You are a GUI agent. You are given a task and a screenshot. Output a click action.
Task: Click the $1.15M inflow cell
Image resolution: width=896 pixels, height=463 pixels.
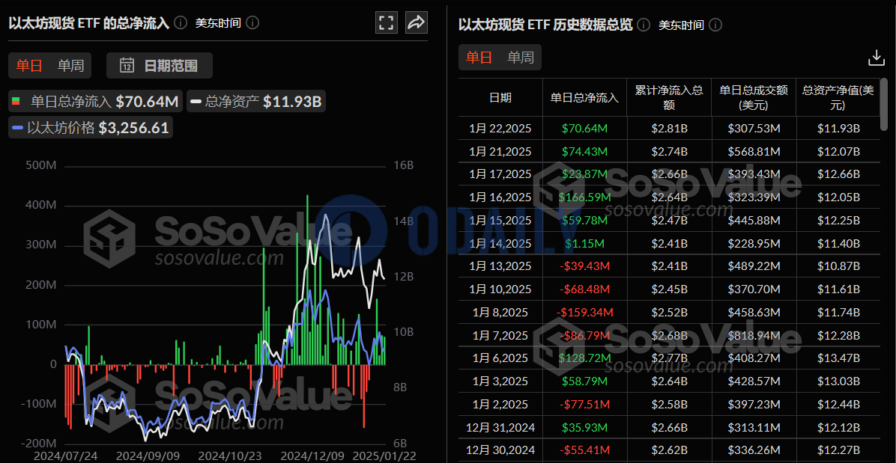tap(584, 244)
